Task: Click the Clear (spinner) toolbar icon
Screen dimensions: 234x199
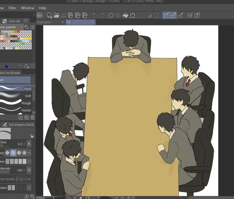Action: point(111,15)
